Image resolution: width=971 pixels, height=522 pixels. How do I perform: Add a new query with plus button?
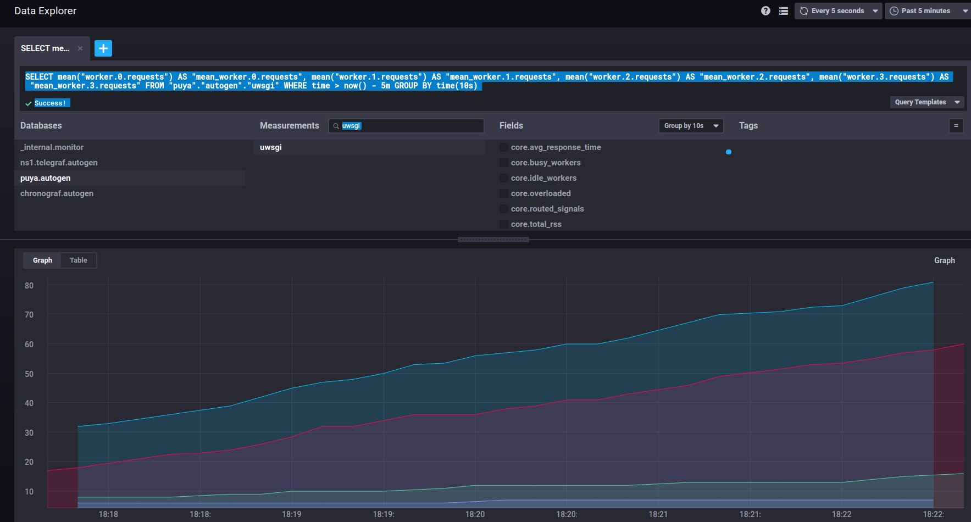[103, 48]
